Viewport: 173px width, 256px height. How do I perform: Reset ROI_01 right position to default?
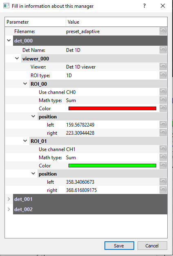tap(163, 190)
